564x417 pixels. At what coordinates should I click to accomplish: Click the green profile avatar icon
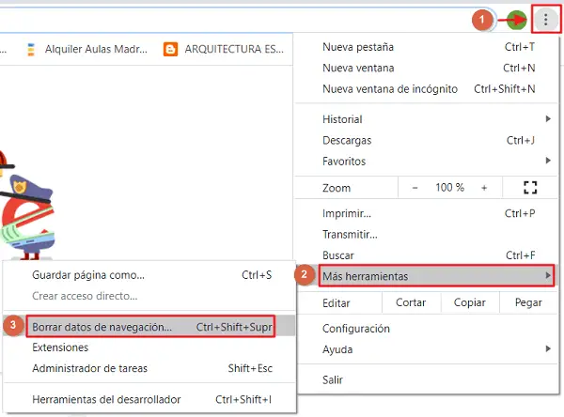517,19
